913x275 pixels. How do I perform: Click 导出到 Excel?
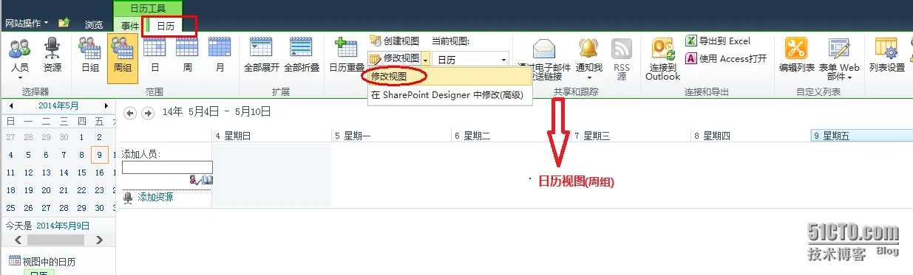[x=718, y=41]
